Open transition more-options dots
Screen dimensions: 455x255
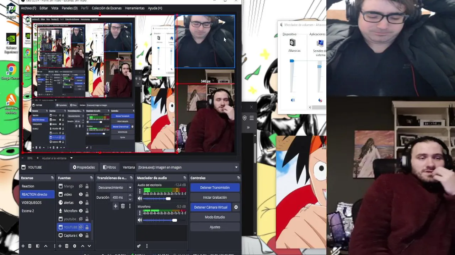[130, 206]
